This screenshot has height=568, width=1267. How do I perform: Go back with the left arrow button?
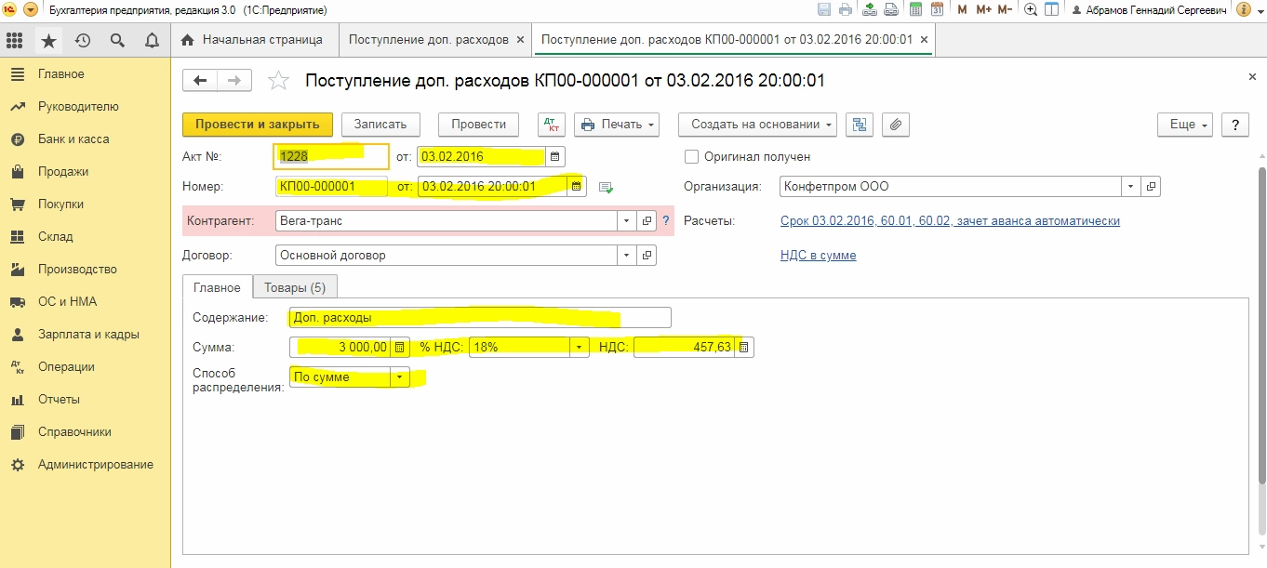click(200, 81)
